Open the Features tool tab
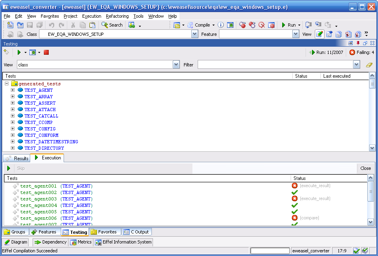The width and height of the screenshot is (378, 256). (44, 232)
